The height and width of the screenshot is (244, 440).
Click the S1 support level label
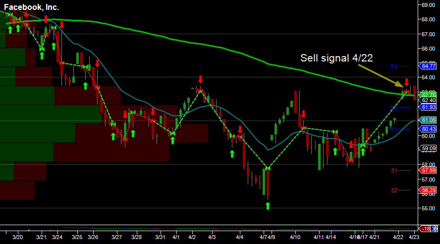tap(394, 171)
